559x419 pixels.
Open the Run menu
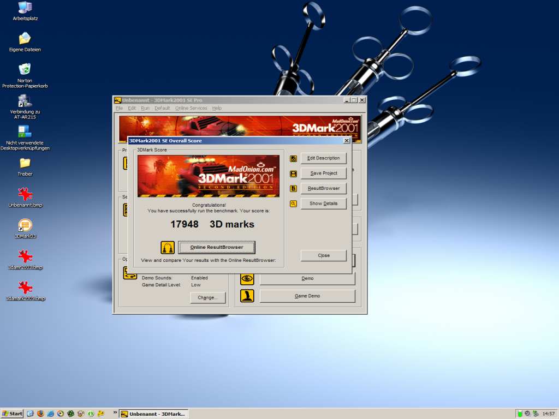pos(145,108)
